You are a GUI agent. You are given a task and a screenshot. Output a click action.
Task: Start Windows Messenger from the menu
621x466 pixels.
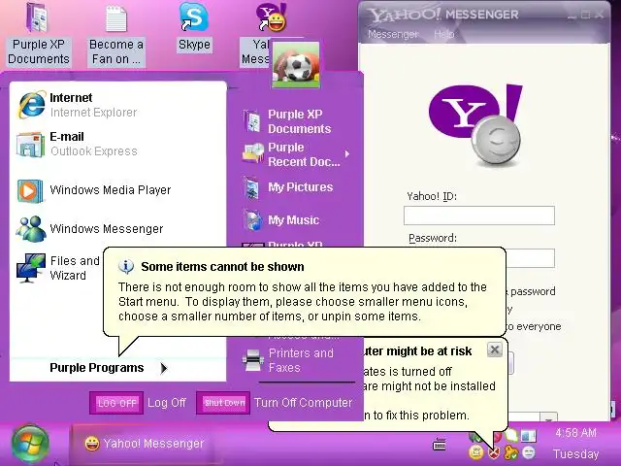pos(117,229)
